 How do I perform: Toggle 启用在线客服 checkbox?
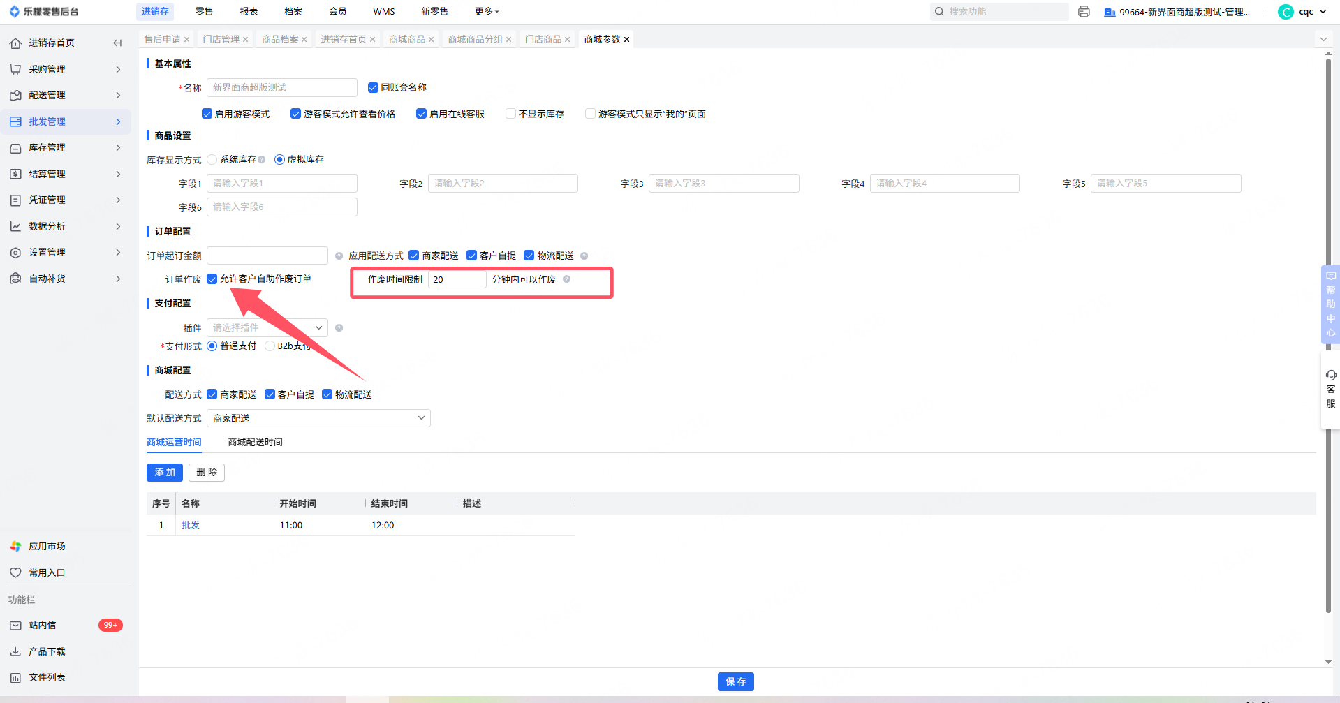click(x=421, y=114)
